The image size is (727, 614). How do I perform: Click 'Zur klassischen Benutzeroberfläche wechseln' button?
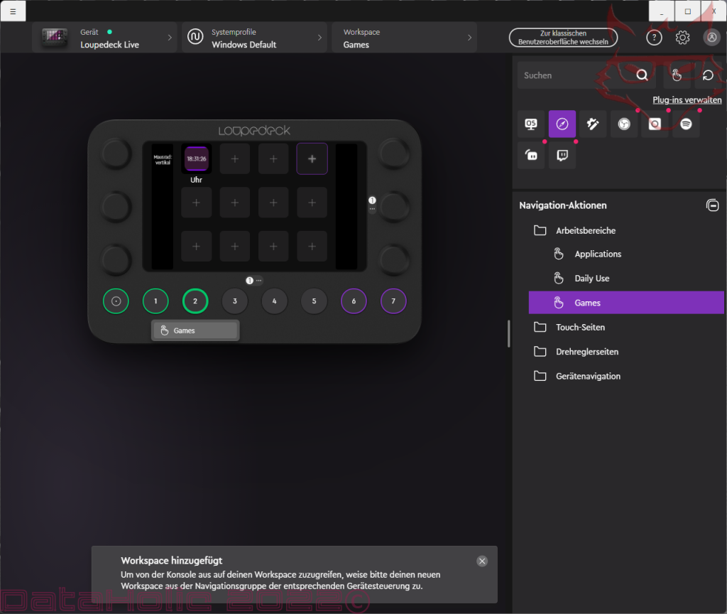[563, 38]
